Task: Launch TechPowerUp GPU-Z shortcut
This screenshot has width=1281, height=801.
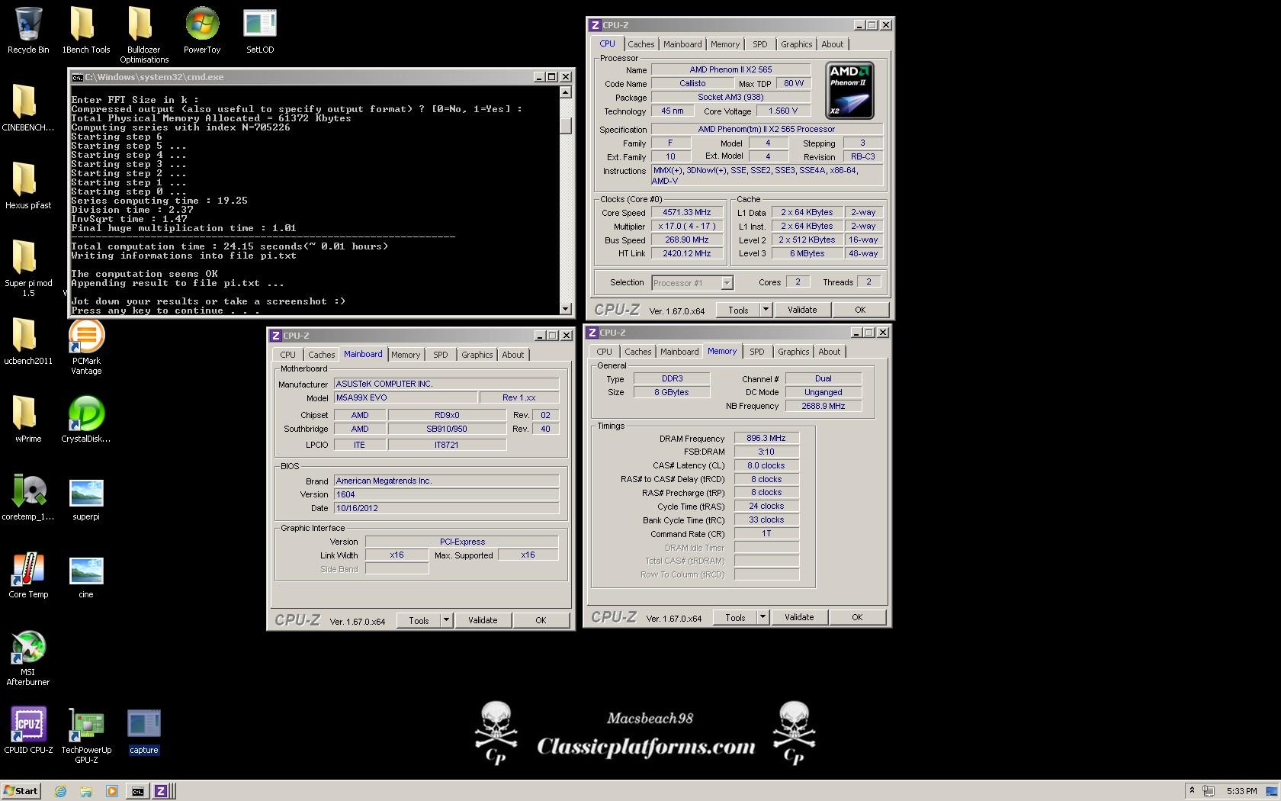Action: [86, 736]
